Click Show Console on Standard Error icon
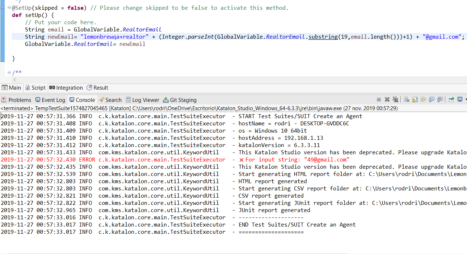This screenshot has height=254, width=467. coord(440,100)
